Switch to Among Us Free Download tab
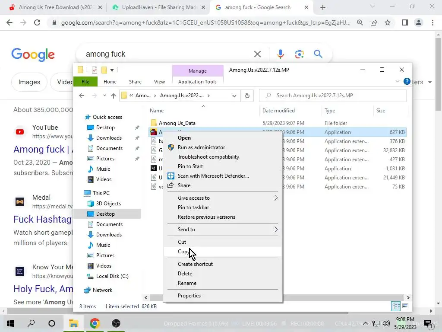The height and width of the screenshot is (332, 442). click(56, 7)
